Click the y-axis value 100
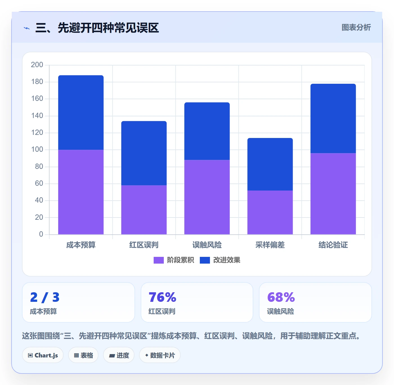This screenshot has height=385, width=394. (x=37, y=150)
